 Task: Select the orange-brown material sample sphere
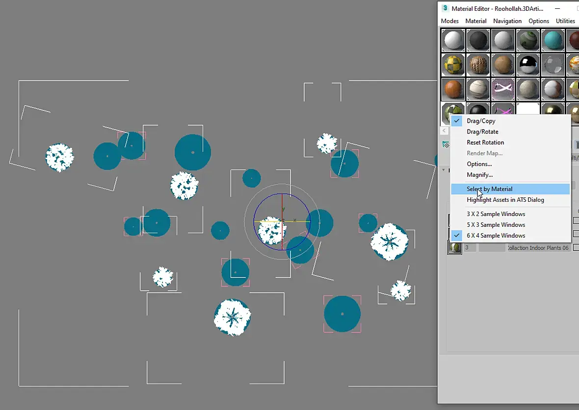(x=453, y=89)
